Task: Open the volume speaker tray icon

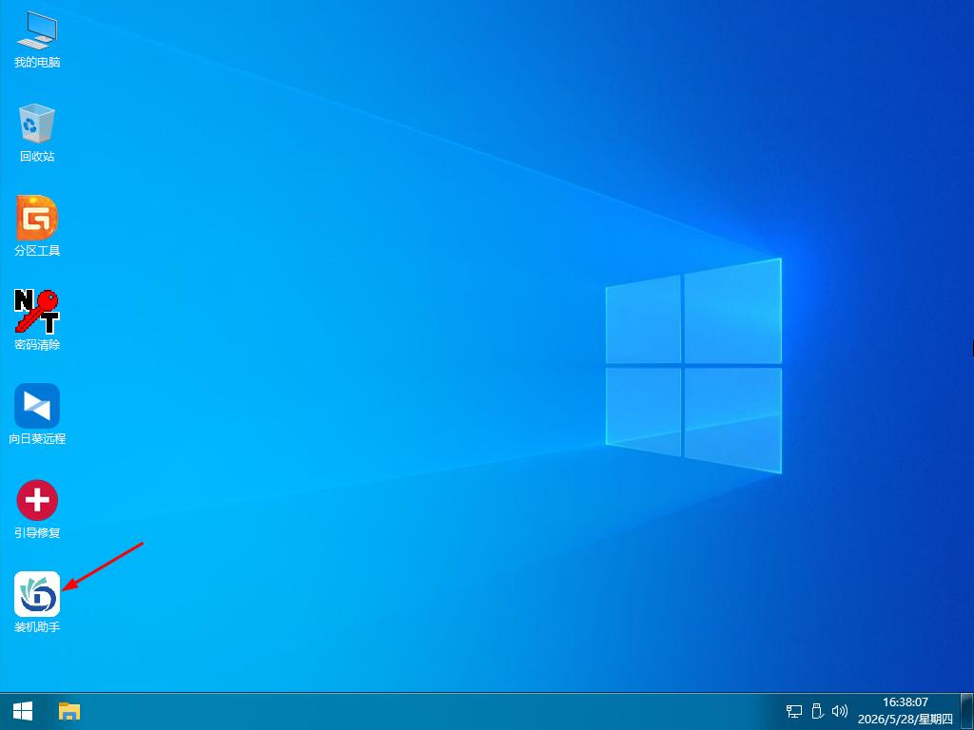Action: [840, 711]
